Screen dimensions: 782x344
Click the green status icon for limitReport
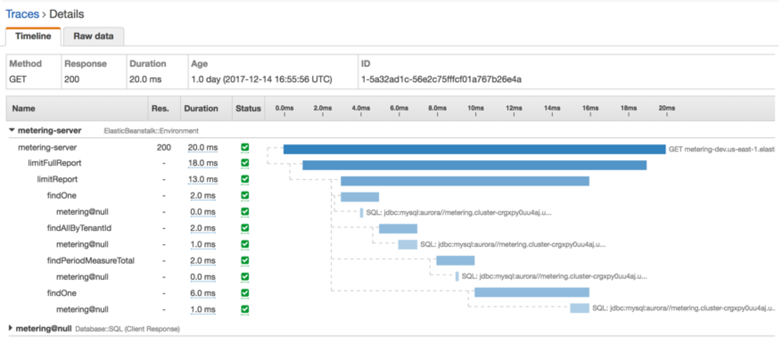(245, 179)
